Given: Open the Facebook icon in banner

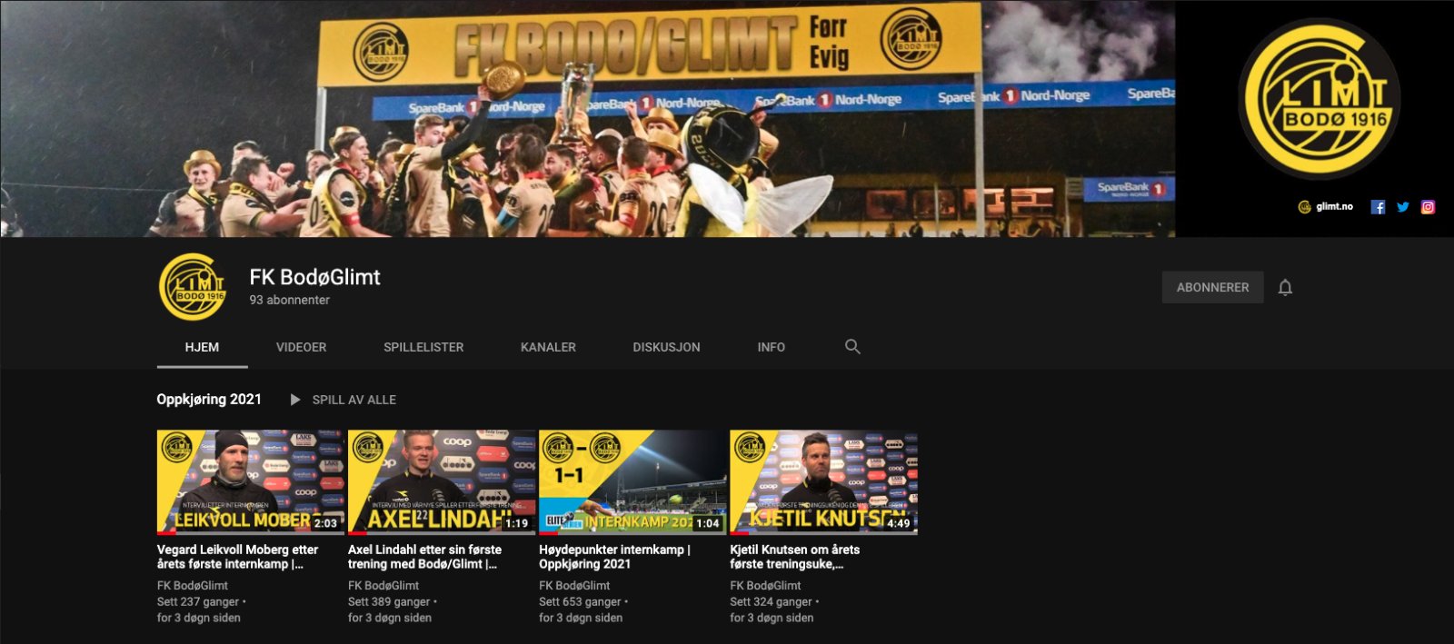Looking at the screenshot, I should pyautogui.click(x=1378, y=207).
